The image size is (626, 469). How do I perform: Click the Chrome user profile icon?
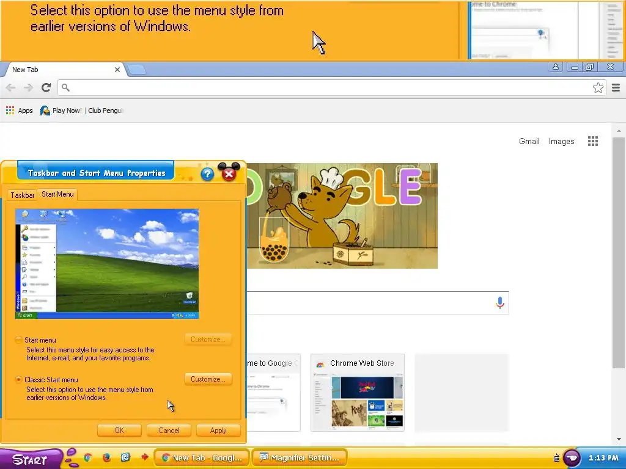click(555, 67)
